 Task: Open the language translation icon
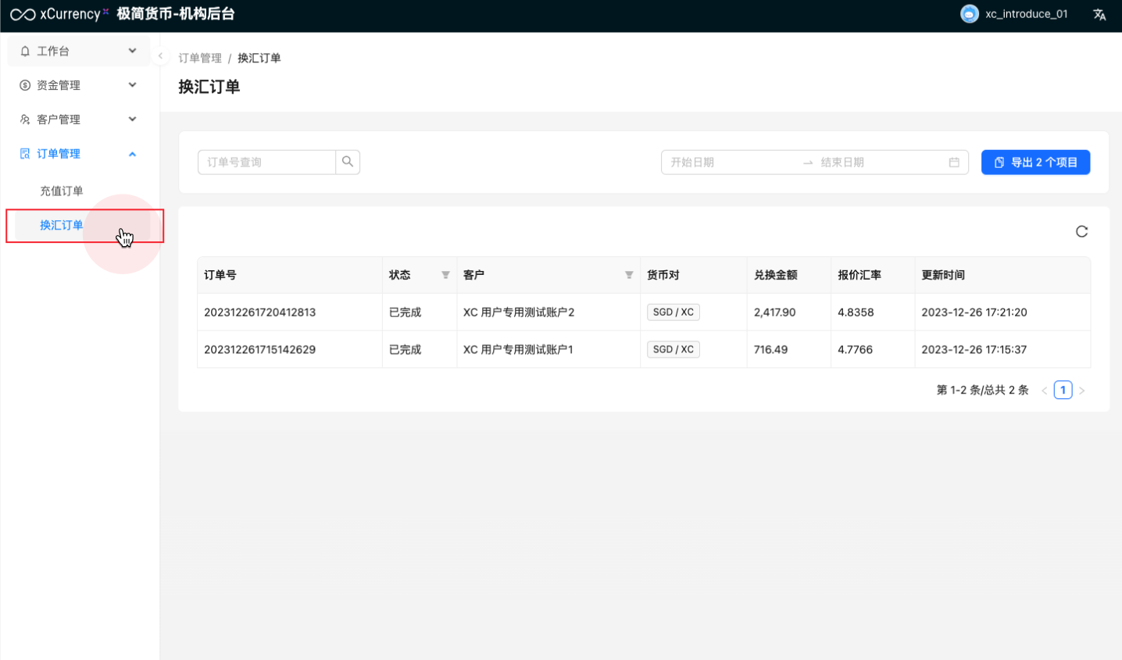point(1099,15)
